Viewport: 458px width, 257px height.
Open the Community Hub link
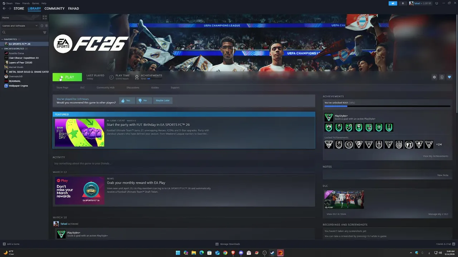pos(105,87)
